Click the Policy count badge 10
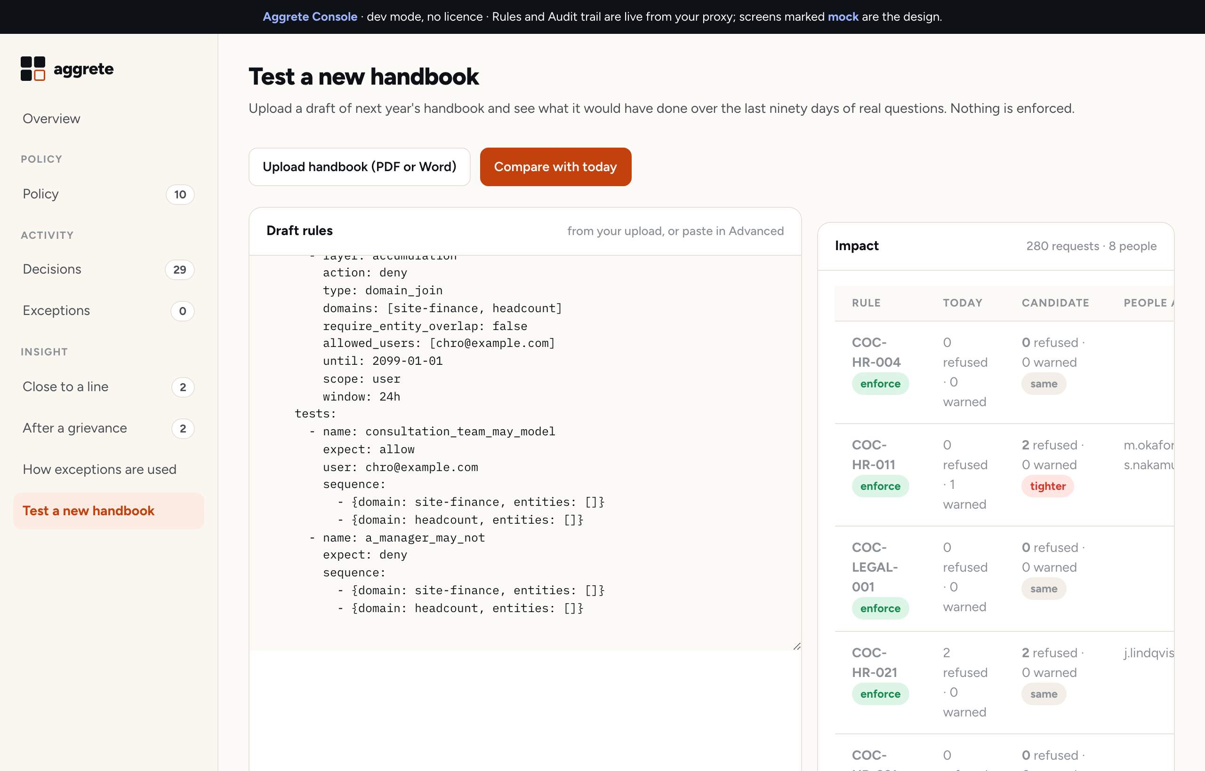 tap(180, 194)
